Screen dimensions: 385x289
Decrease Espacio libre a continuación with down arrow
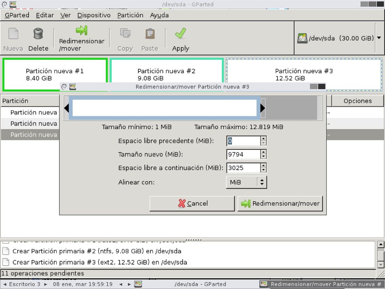click(264, 170)
